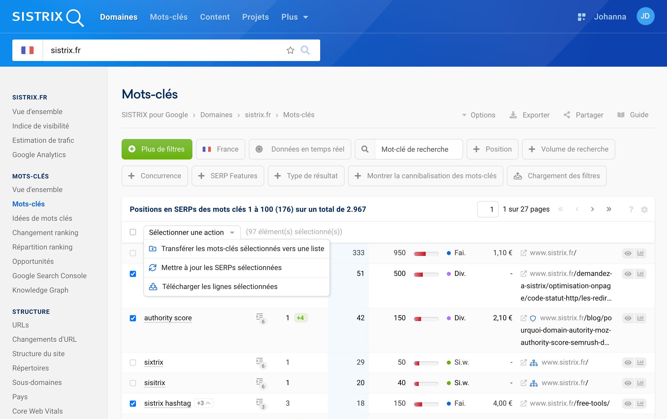Screen dimensions: 667x419
Task: Check the sixtrix row checkbox
Action: (133, 363)
